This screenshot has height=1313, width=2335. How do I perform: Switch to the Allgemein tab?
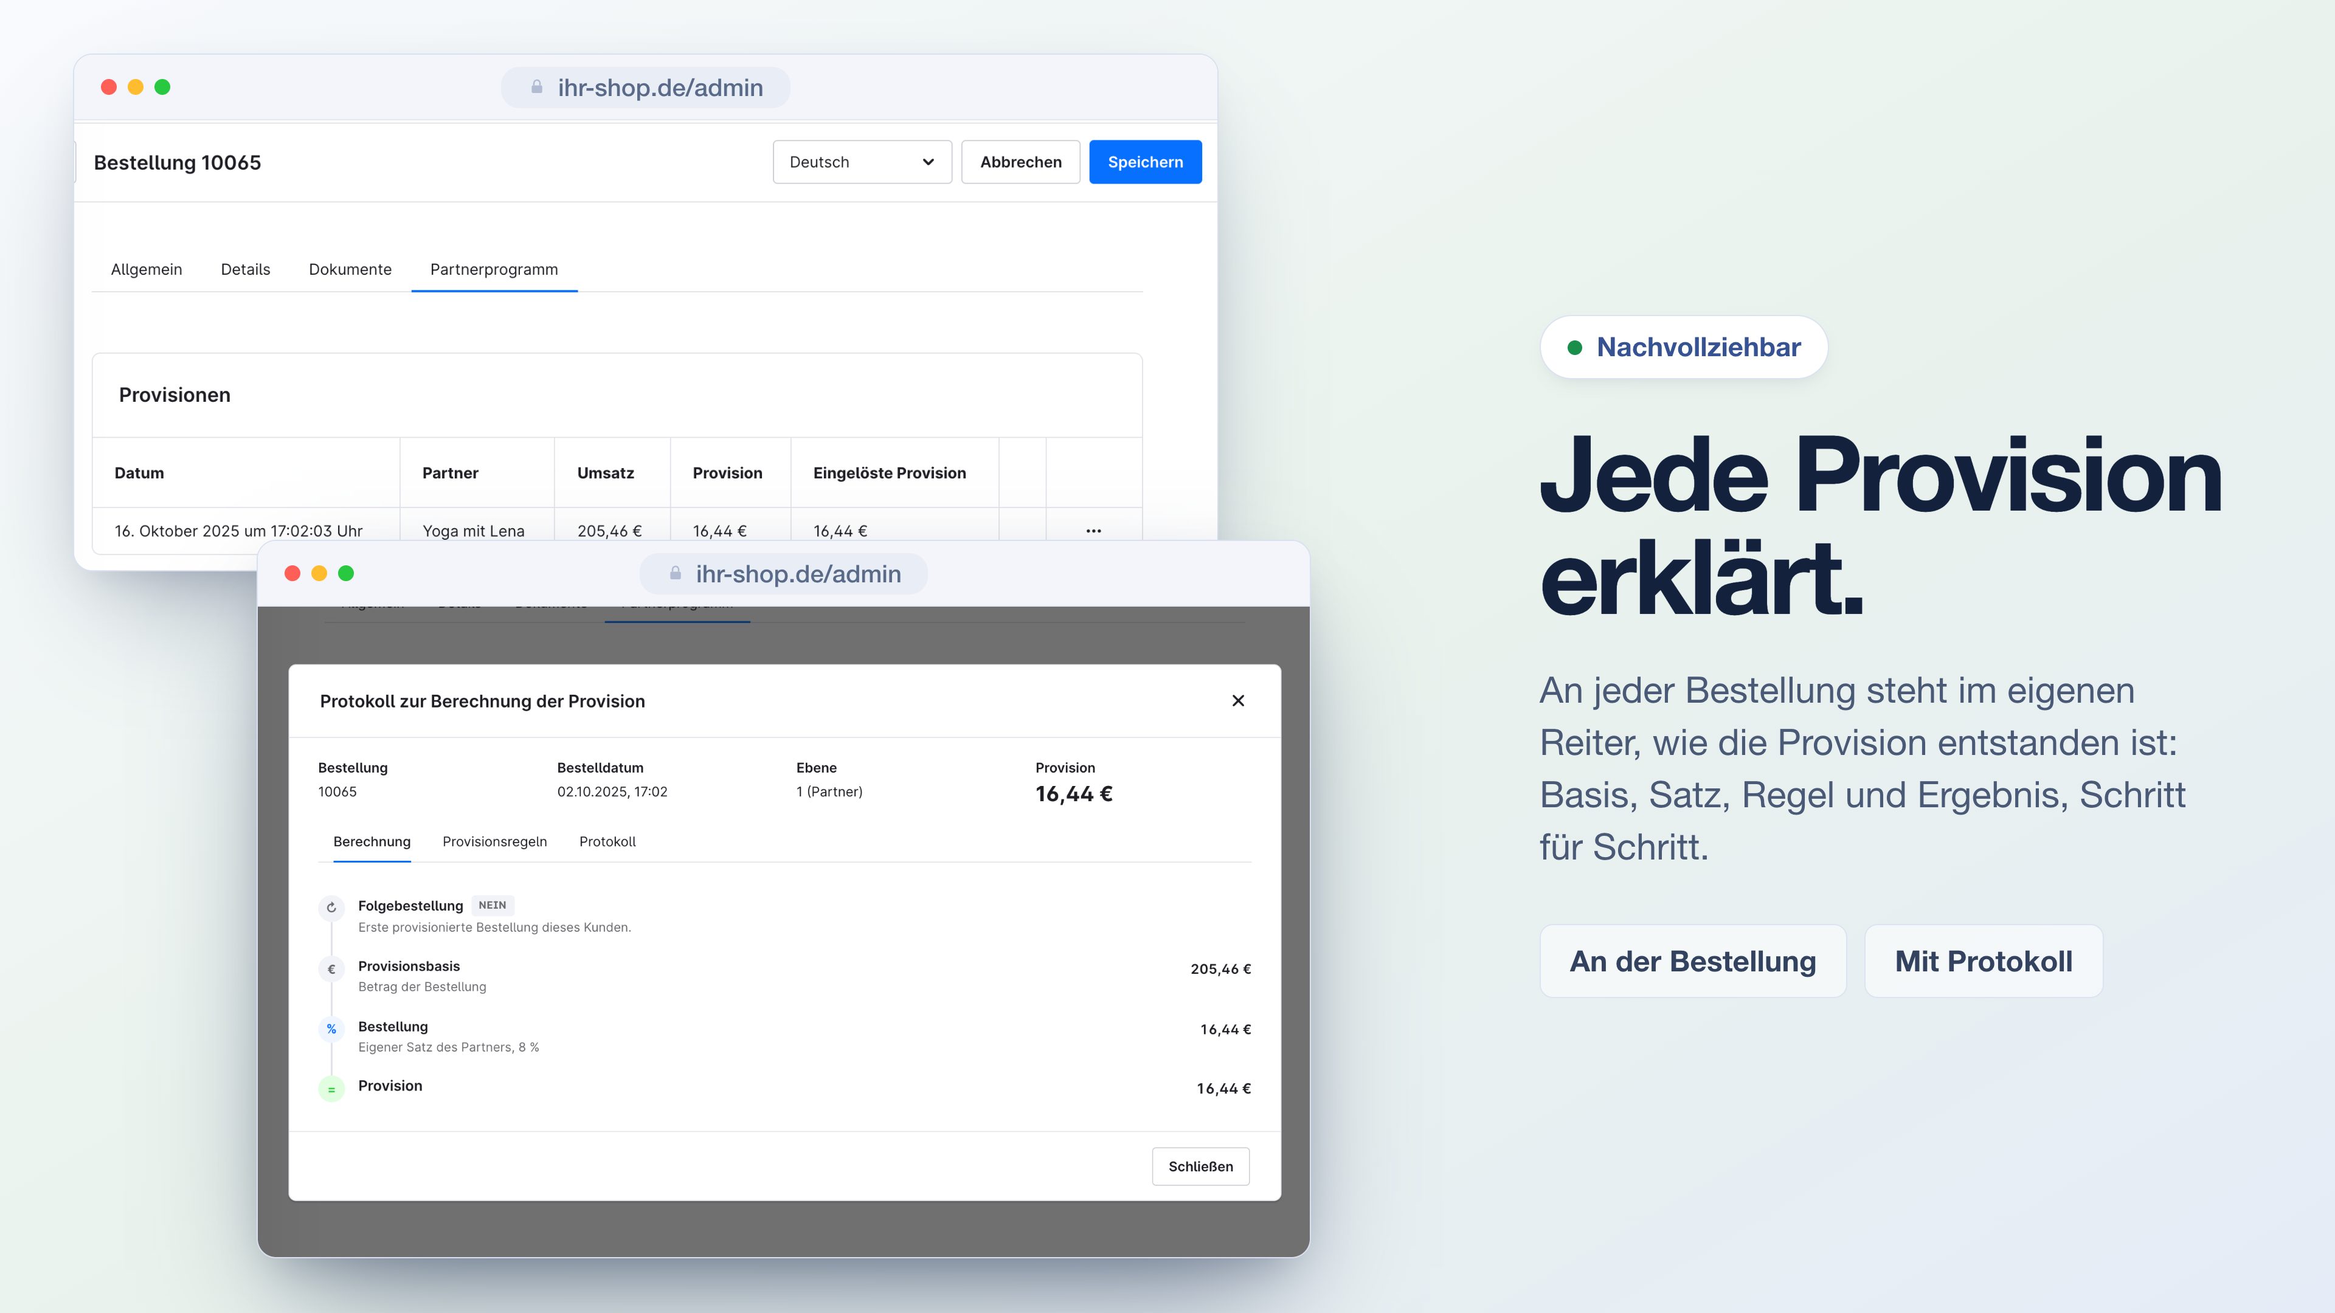click(x=146, y=269)
